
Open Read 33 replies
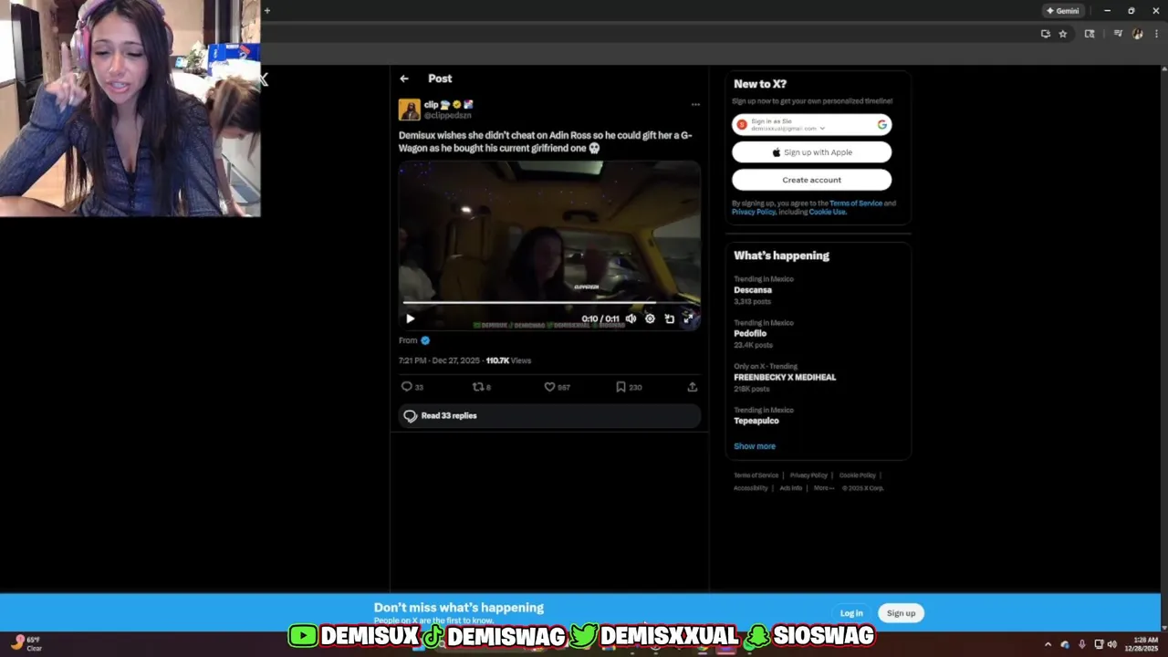click(x=549, y=416)
